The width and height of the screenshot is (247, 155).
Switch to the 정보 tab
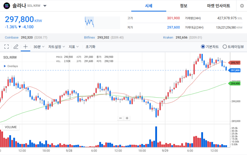point(184,6)
